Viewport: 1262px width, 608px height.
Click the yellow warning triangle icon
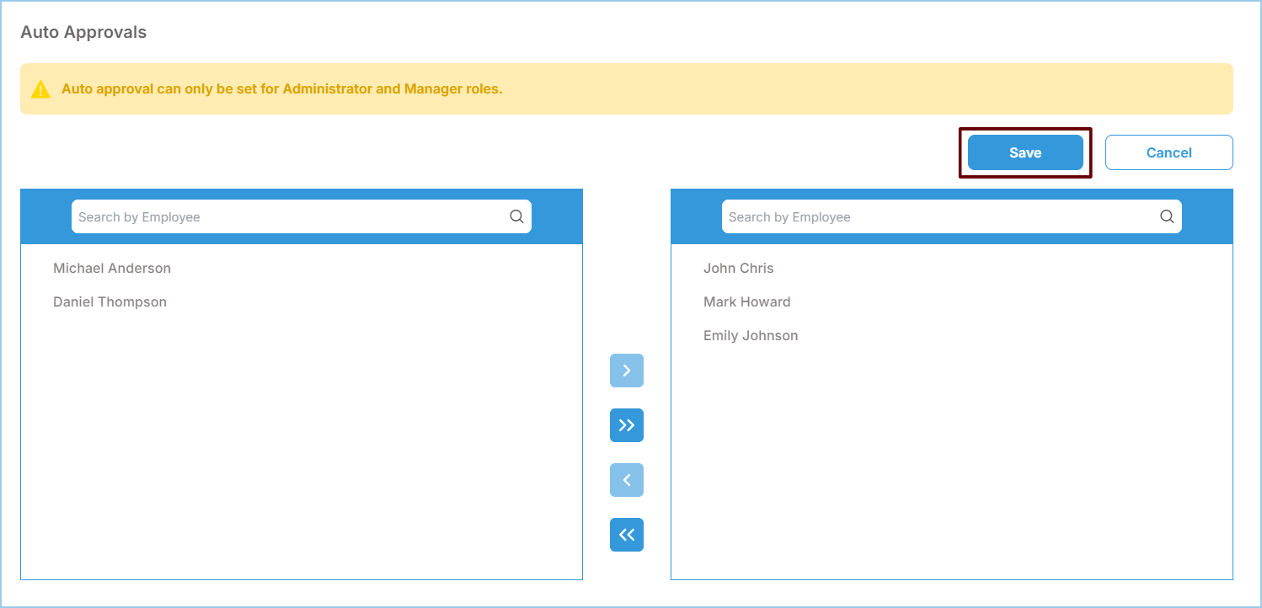40,89
